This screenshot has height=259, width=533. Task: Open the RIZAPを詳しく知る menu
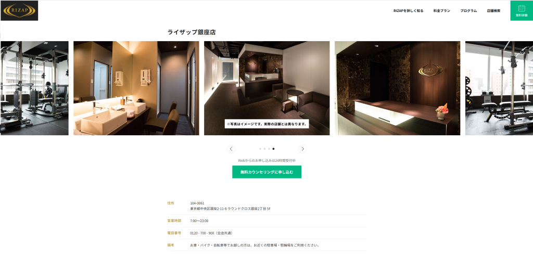tap(408, 11)
